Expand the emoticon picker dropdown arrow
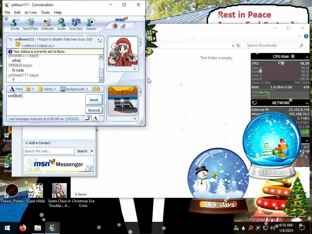The height and width of the screenshot is (234, 312). click(33, 89)
